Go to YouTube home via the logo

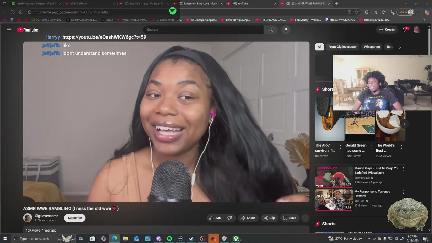coord(28,30)
